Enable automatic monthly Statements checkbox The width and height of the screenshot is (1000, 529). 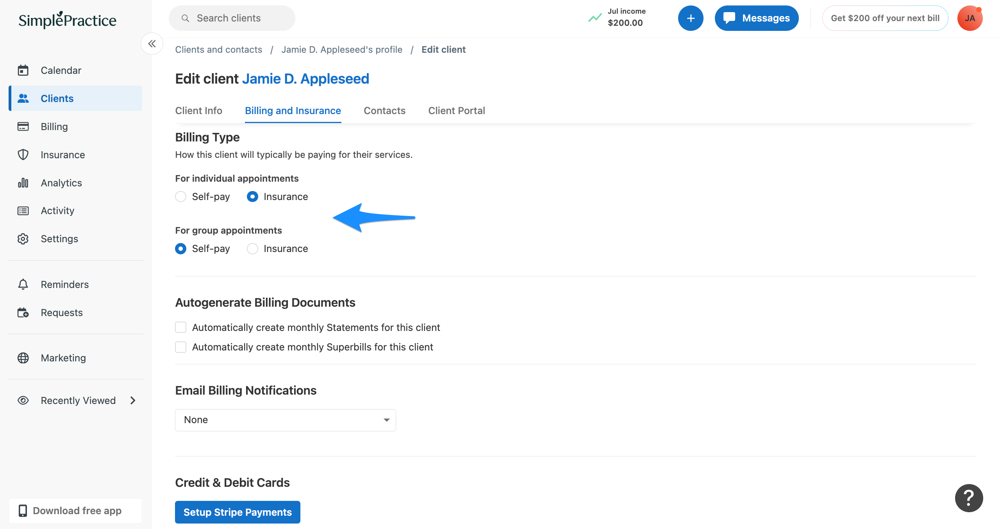180,327
